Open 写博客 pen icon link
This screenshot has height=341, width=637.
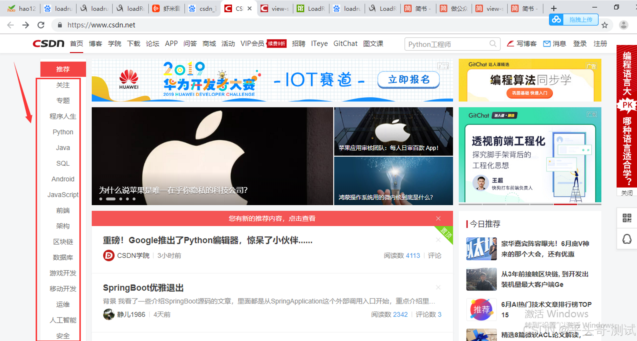522,44
